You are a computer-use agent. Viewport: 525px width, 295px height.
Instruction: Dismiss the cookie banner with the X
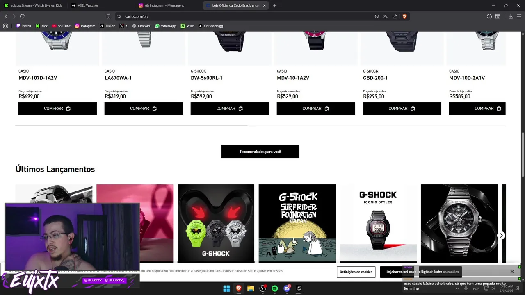(512, 272)
